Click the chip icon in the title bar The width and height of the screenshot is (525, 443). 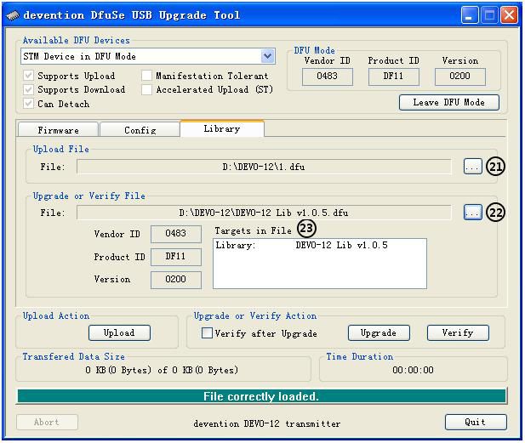coord(13,15)
